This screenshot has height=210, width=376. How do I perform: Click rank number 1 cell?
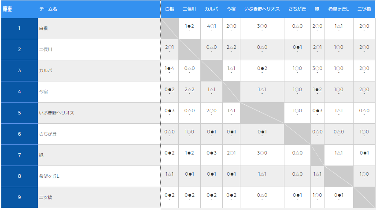click(19, 28)
